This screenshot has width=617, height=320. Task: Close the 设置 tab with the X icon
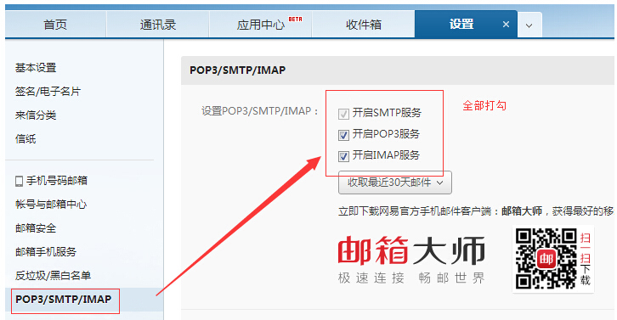pyautogui.click(x=506, y=25)
